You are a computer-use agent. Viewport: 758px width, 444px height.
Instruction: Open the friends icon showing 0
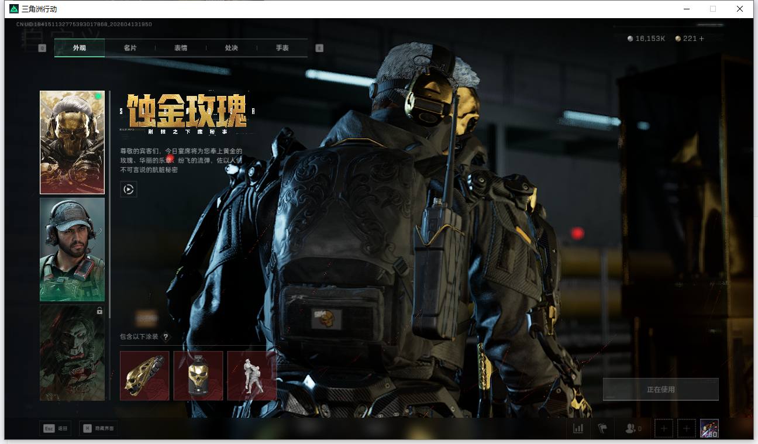click(633, 429)
